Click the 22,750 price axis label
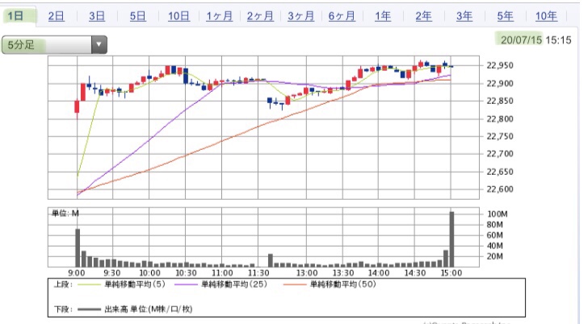Viewport: 588px width, 324px height. (499, 136)
